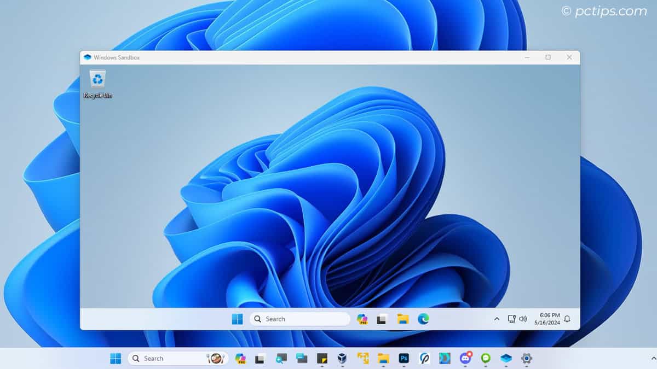The width and height of the screenshot is (657, 369).
Task: Open the host Windows Start menu
Action: click(x=116, y=359)
